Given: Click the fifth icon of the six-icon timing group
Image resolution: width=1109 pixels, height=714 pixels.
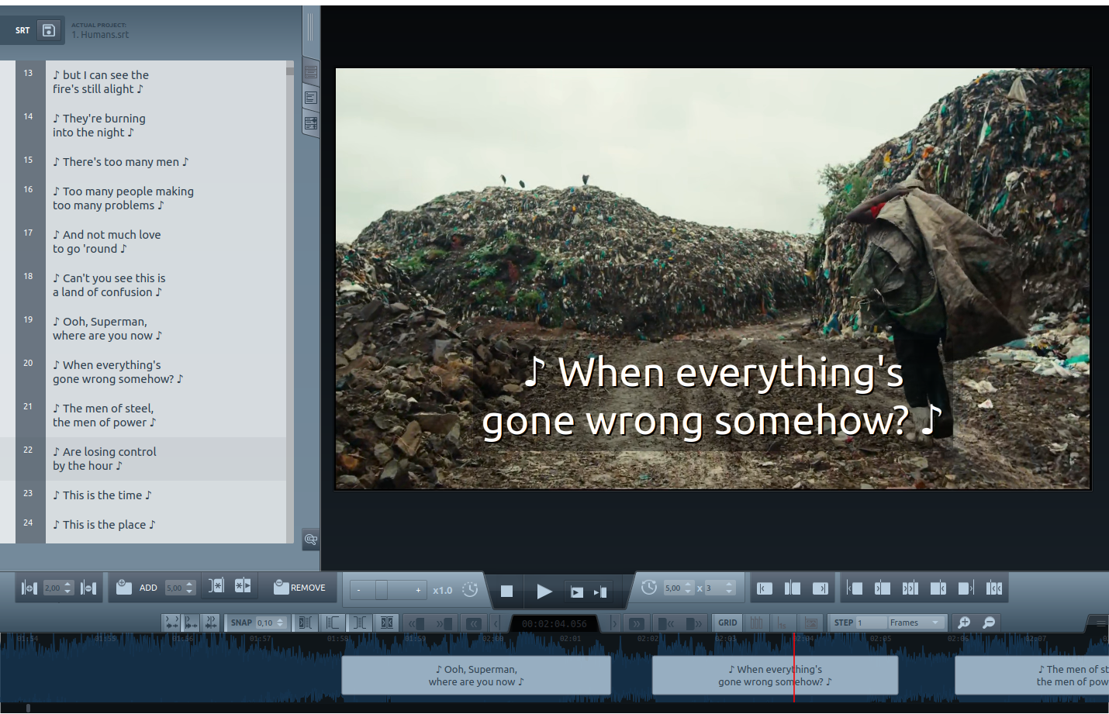Looking at the screenshot, I should tap(966, 588).
